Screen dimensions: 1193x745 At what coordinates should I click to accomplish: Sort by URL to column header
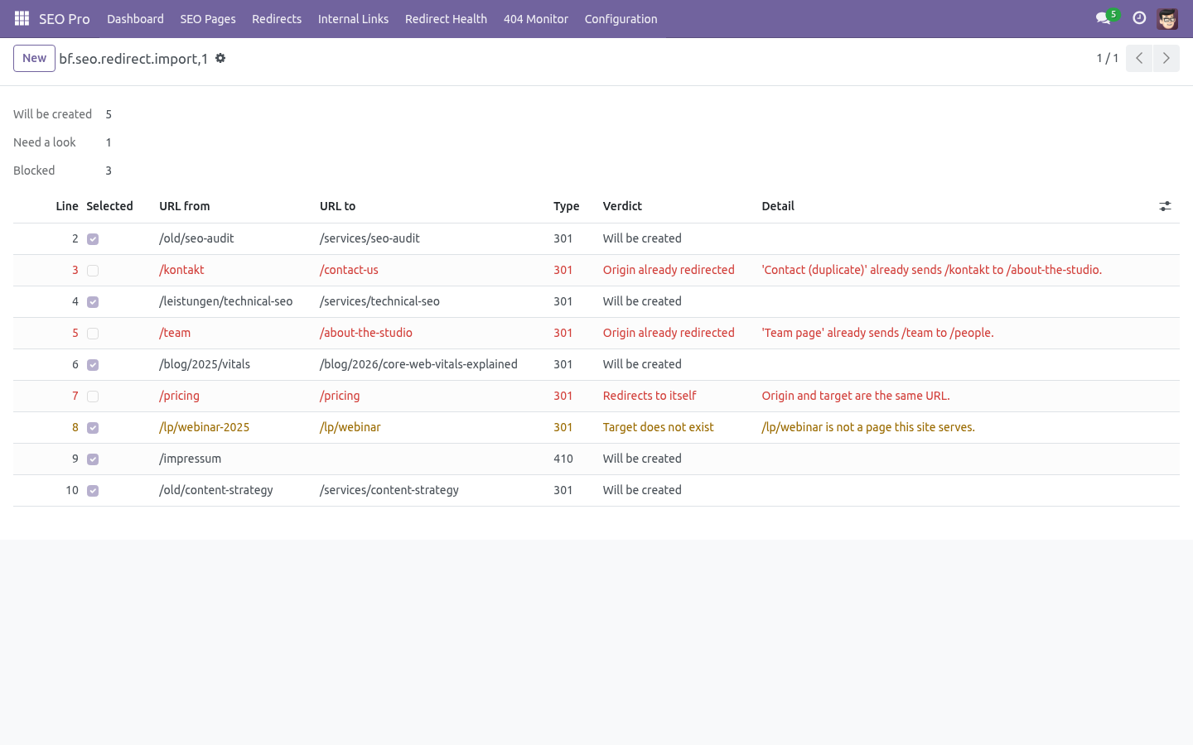(337, 206)
